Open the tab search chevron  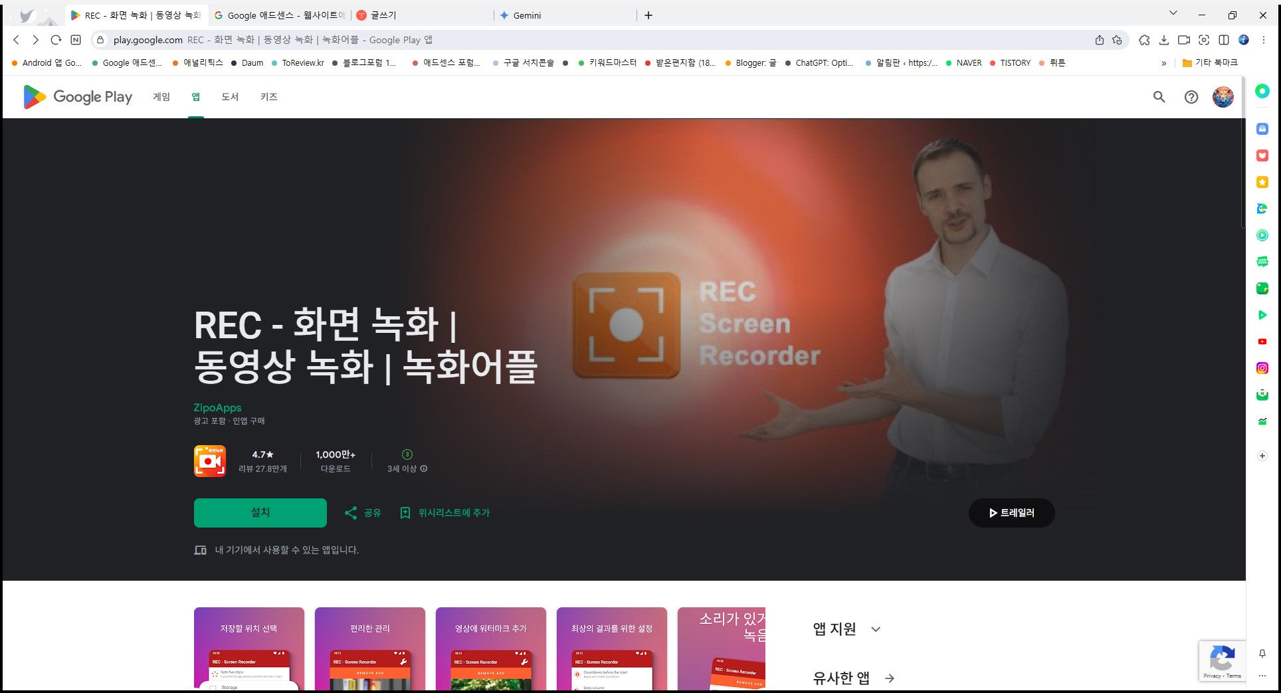(1173, 13)
